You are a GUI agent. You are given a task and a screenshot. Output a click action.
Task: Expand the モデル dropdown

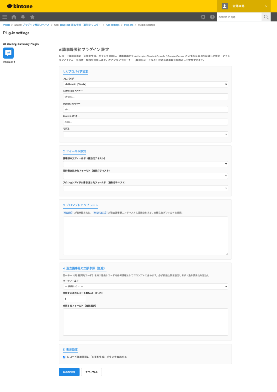145,134
